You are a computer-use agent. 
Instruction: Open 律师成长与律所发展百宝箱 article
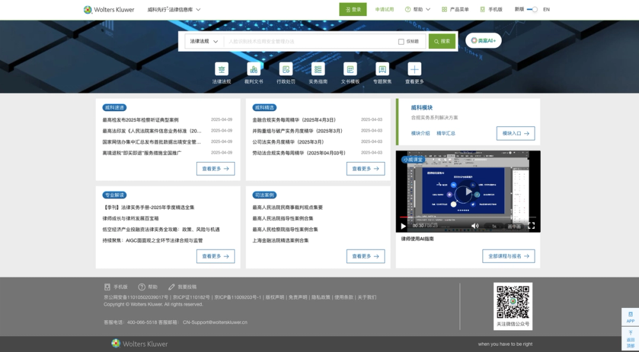point(130,218)
